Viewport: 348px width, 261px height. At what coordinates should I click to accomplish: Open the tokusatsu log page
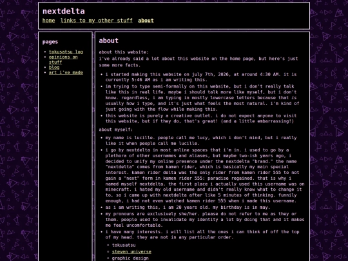click(x=66, y=52)
